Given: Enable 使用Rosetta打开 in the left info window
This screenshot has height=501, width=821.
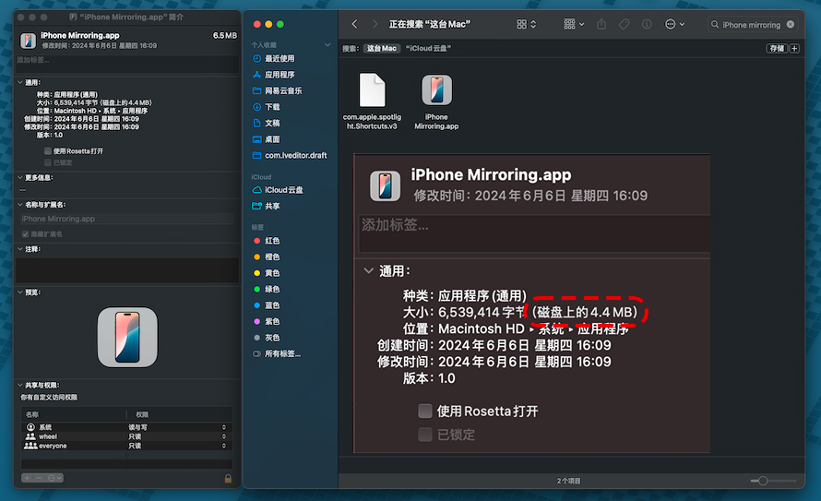Looking at the screenshot, I should point(48,150).
